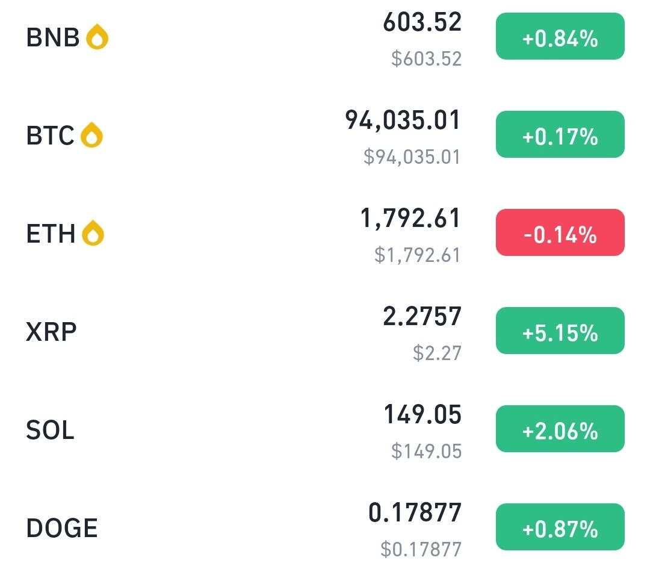Tap the flame icon next to BNB
This screenshot has height=566, width=650.
point(97,37)
